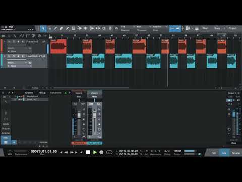Select the Range tool

49,28
